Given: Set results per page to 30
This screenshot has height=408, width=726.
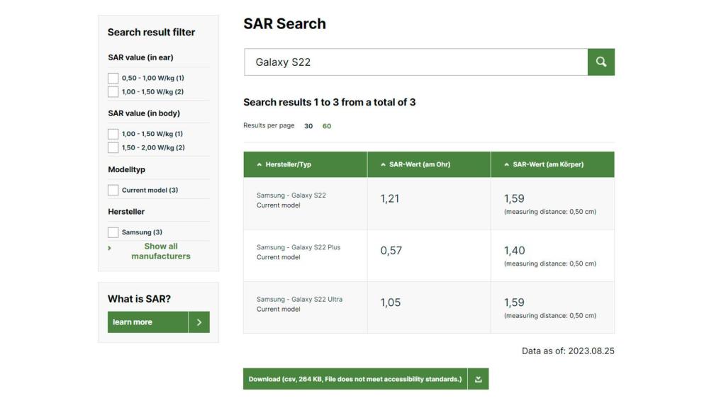Looking at the screenshot, I should (308, 126).
